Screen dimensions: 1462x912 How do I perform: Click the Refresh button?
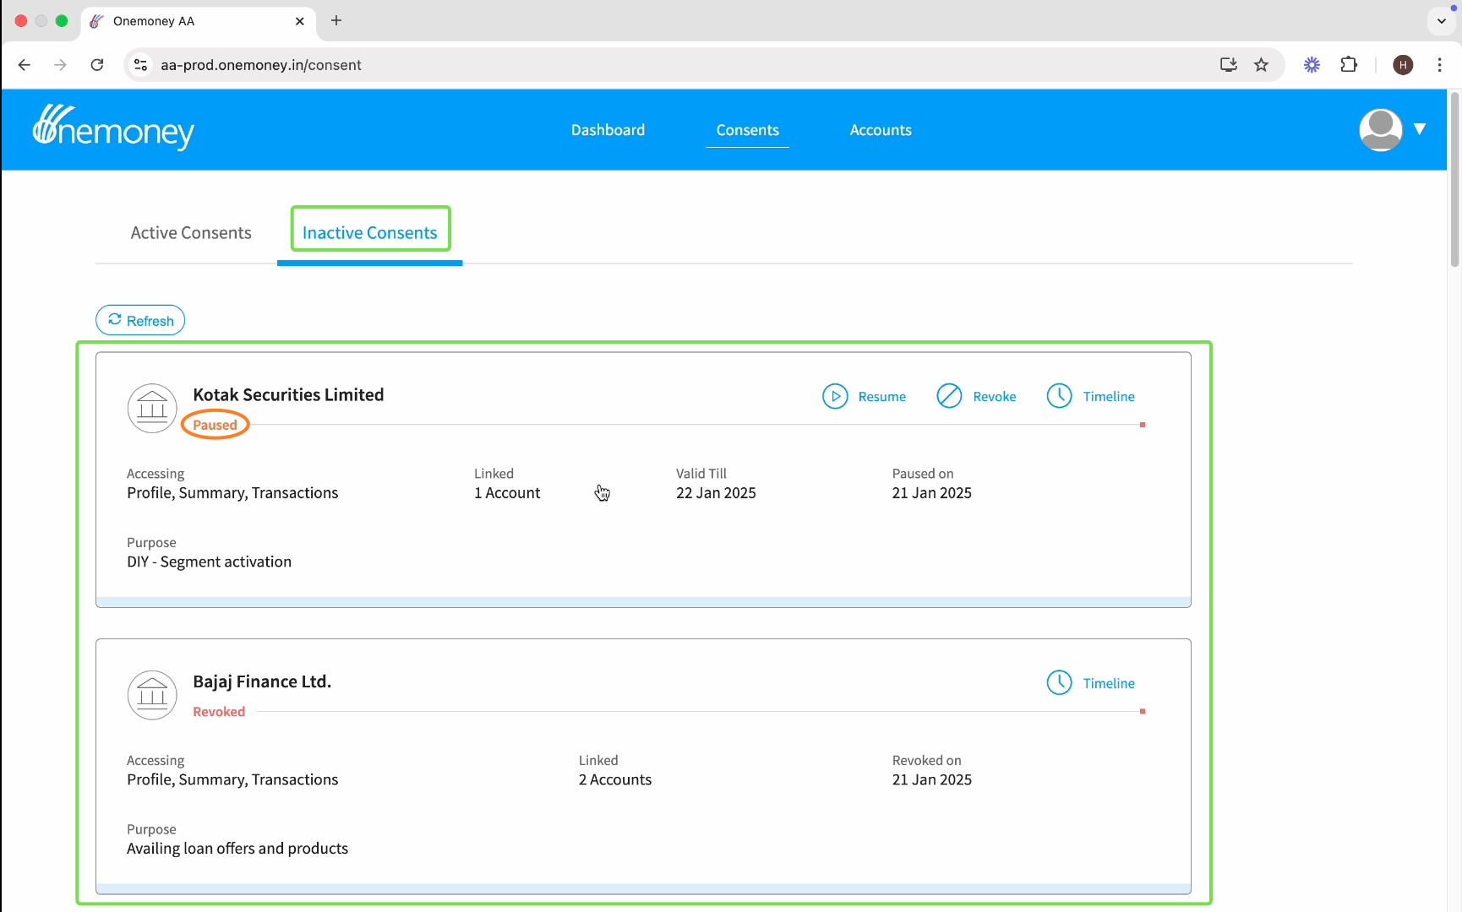tap(140, 320)
